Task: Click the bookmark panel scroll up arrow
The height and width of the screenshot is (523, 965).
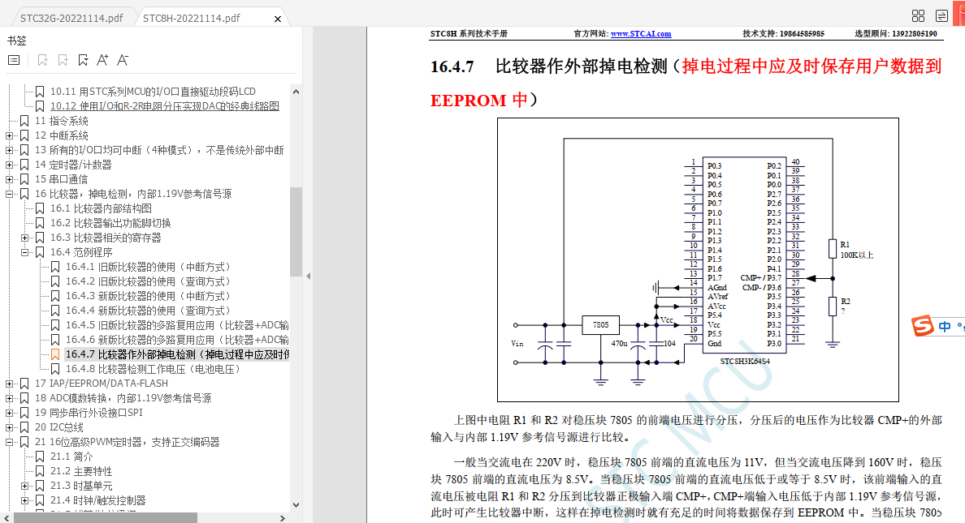Action: (296, 92)
